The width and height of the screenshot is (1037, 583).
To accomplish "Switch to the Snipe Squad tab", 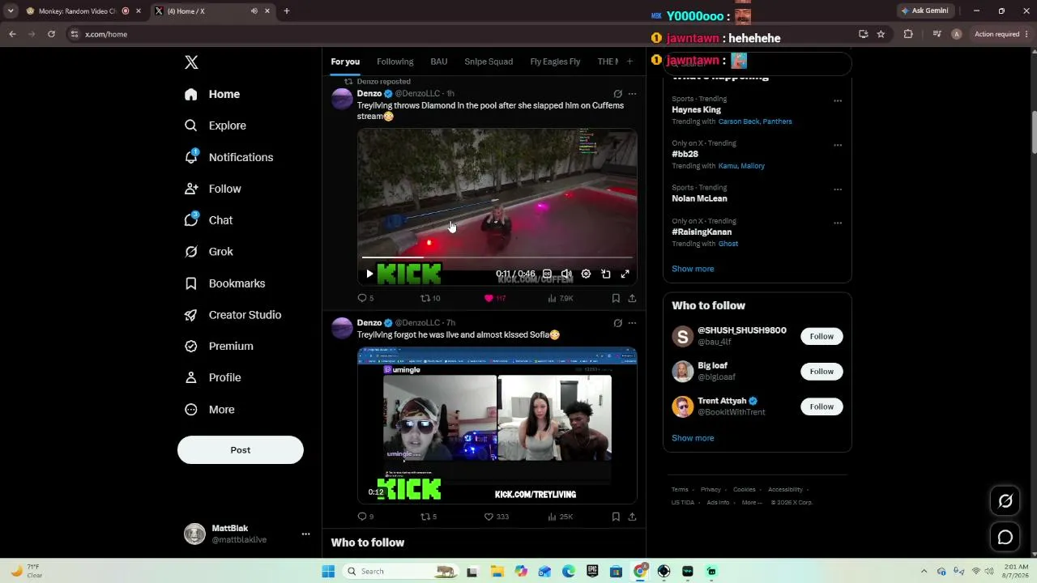I will 489,62.
